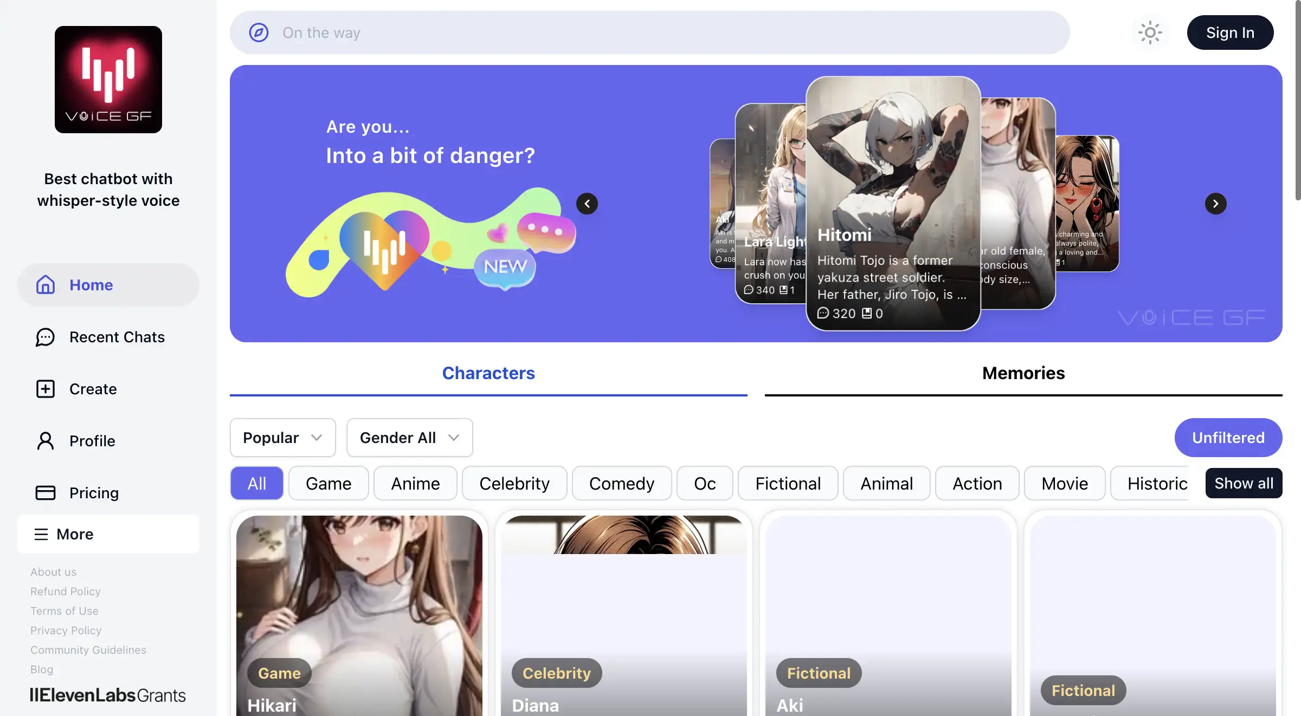Click the VoiceGF logo at top left
Screen dimensions: 1301x716
pos(108,79)
